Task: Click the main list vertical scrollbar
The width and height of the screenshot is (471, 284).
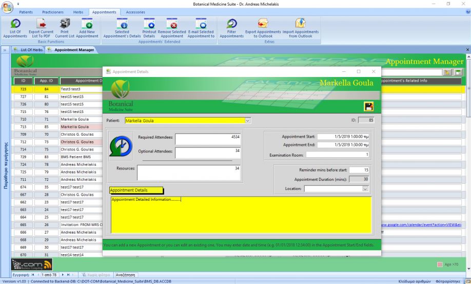Action: coord(468,162)
